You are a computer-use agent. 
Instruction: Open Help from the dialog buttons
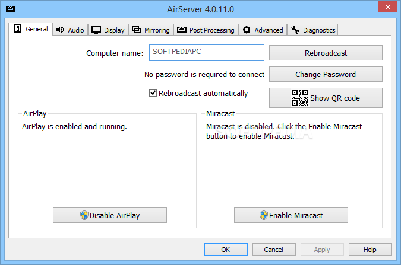[x=370, y=249]
